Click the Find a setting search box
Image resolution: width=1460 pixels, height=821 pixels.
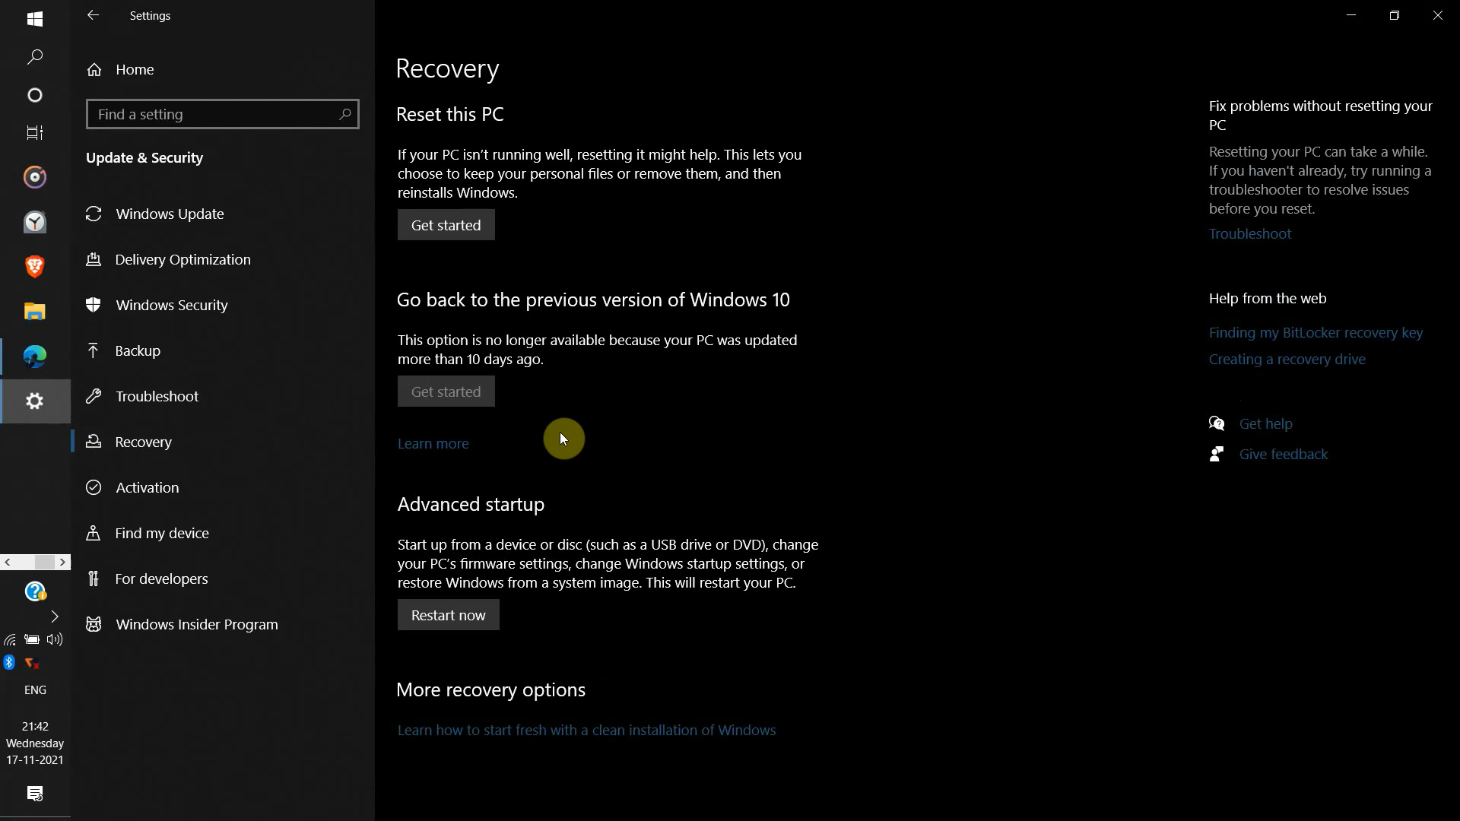tap(213, 114)
